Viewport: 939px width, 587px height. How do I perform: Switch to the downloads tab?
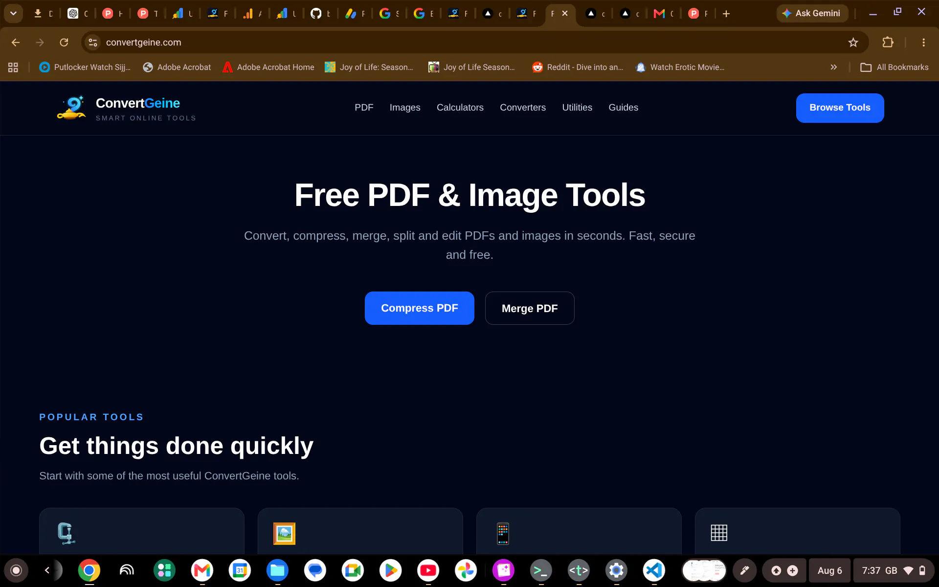point(43,14)
